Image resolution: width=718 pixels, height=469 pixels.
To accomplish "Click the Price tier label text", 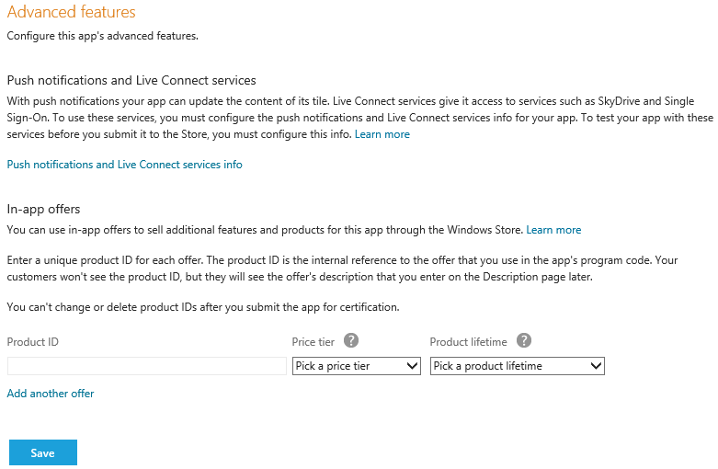I will (x=313, y=342).
